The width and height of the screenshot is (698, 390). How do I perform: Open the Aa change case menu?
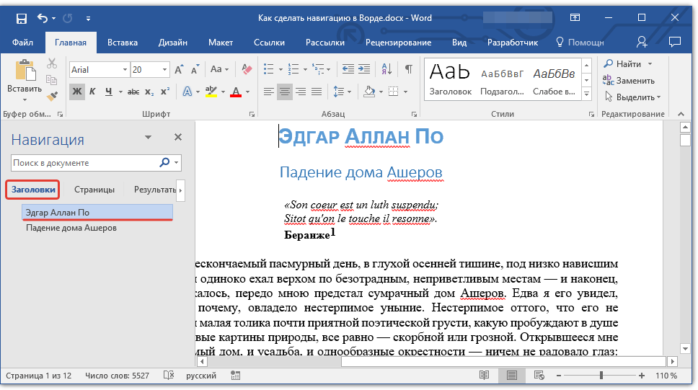point(219,69)
